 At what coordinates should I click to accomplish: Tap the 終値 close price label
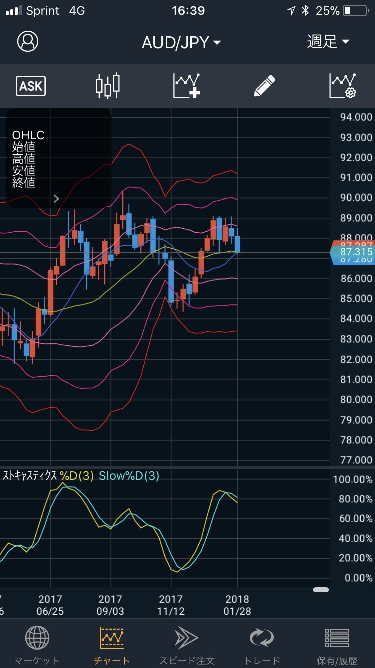click(24, 183)
